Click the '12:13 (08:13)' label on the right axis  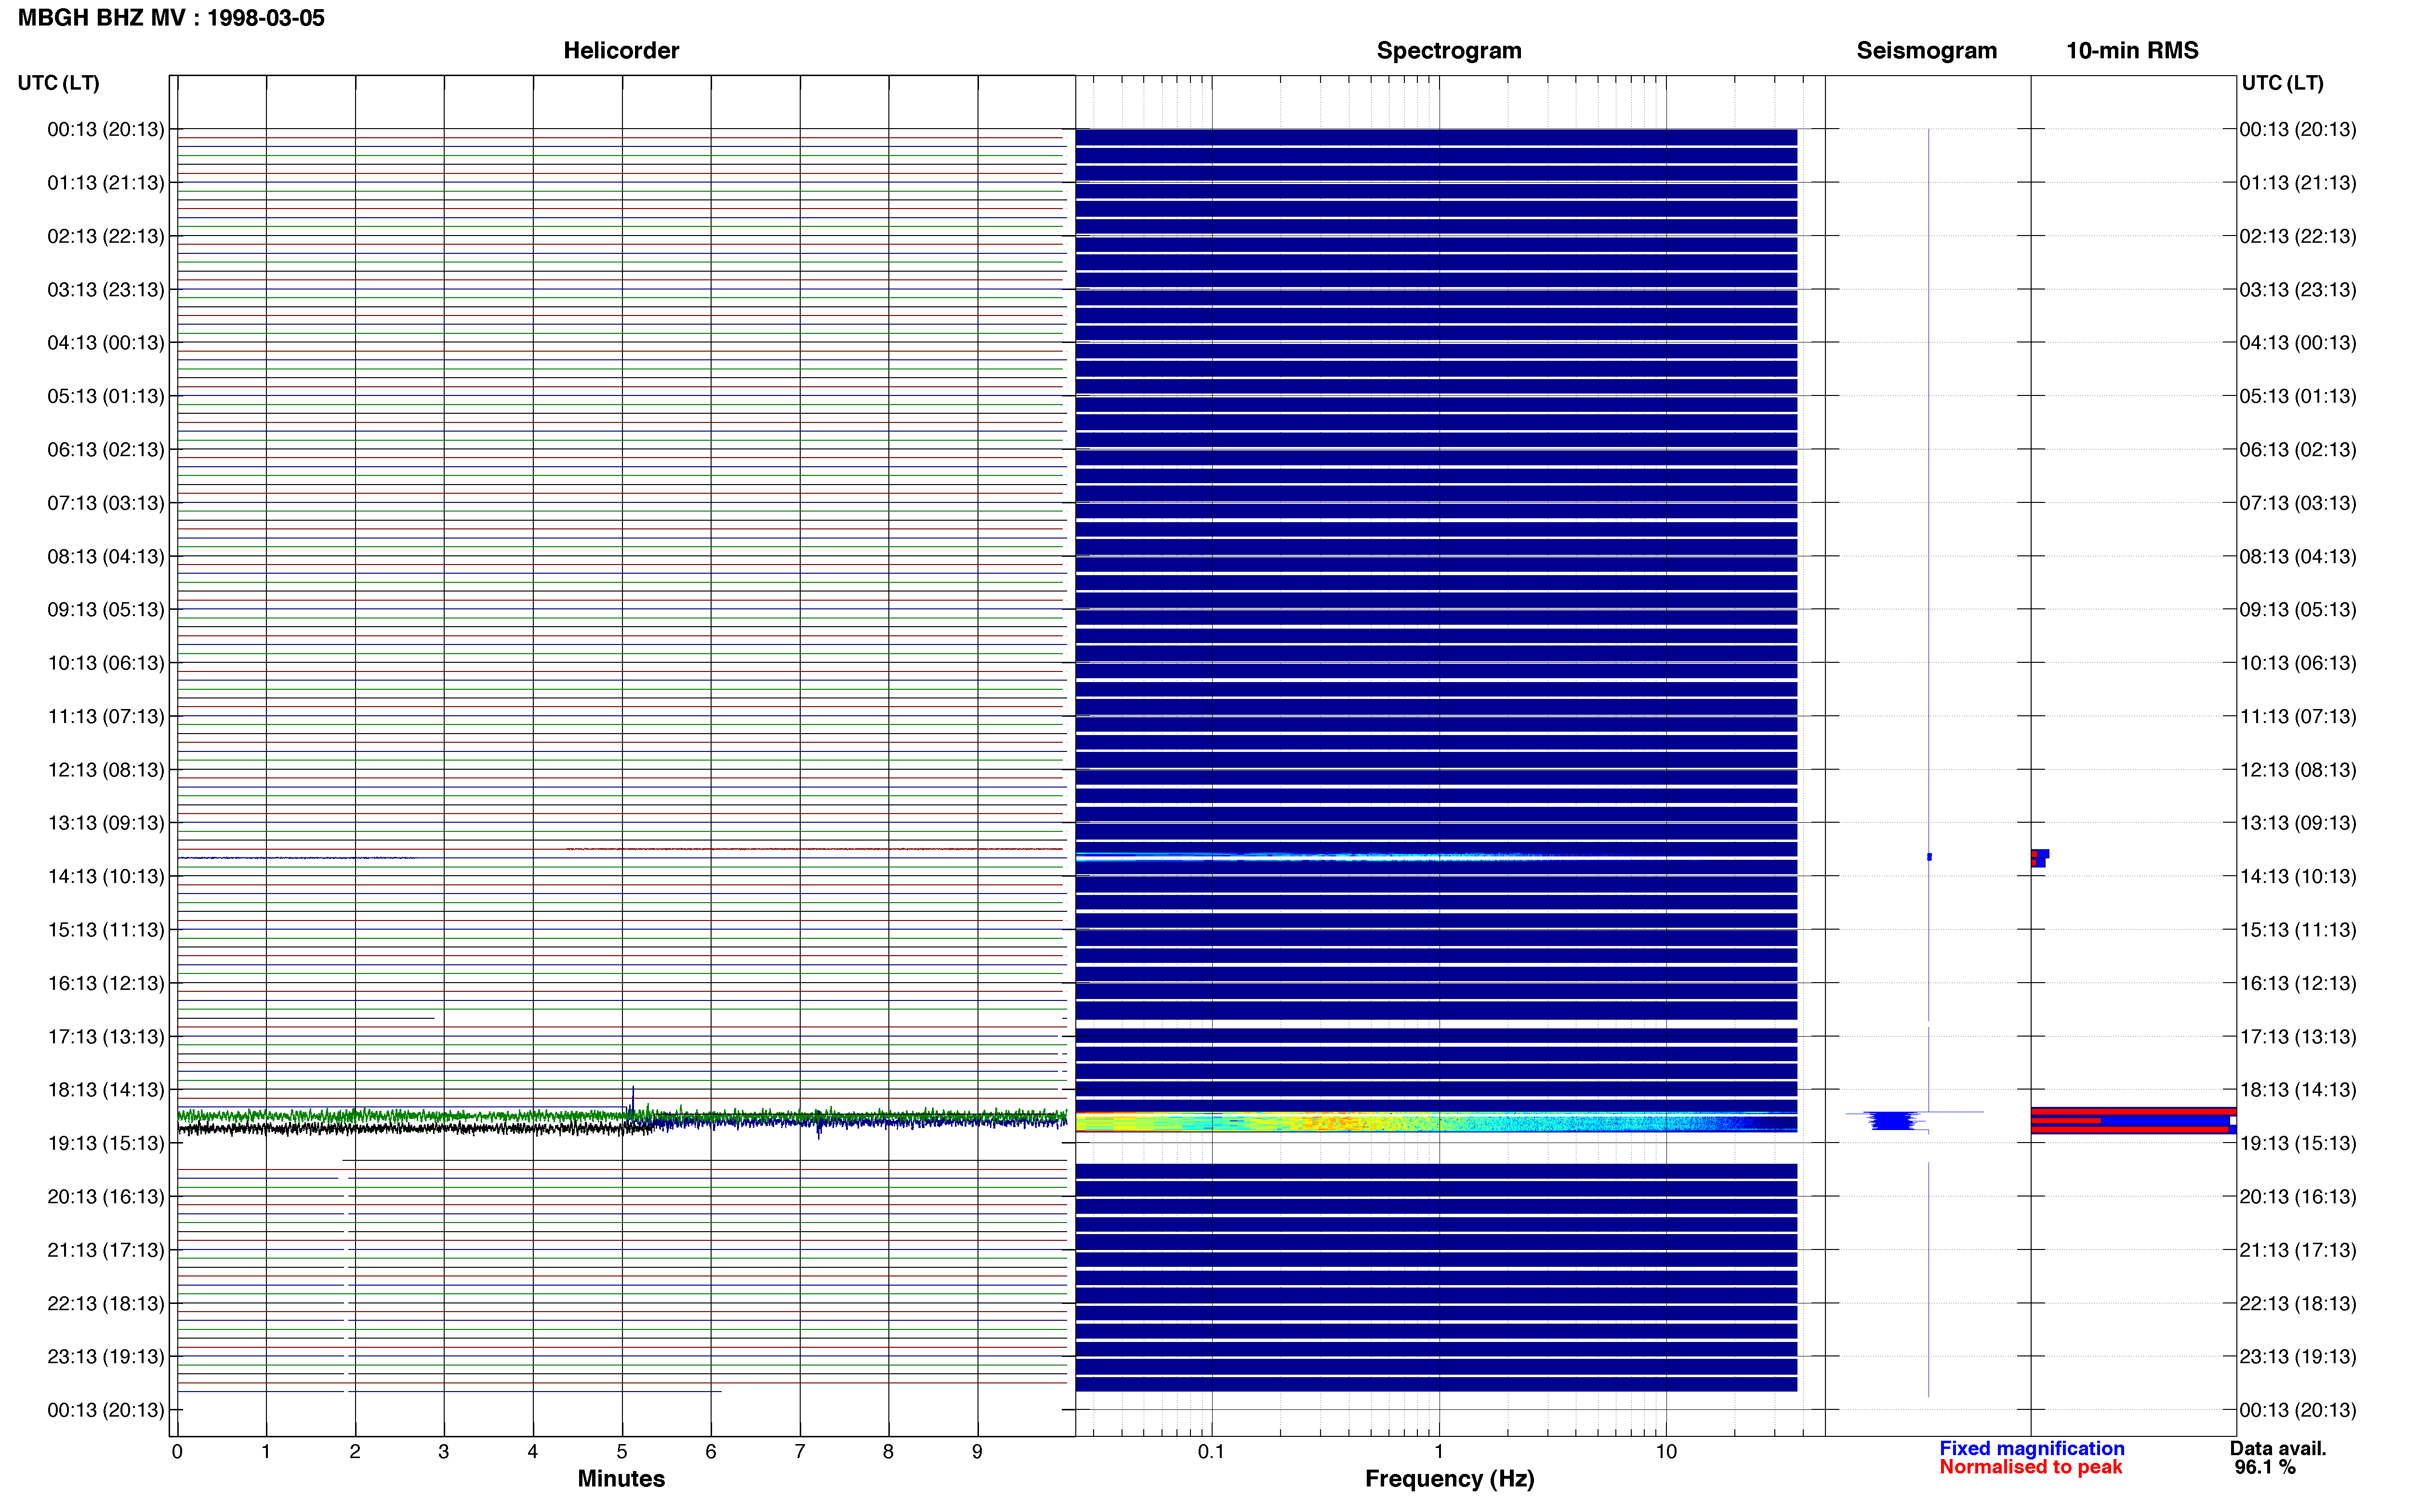pyautogui.click(x=2298, y=770)
